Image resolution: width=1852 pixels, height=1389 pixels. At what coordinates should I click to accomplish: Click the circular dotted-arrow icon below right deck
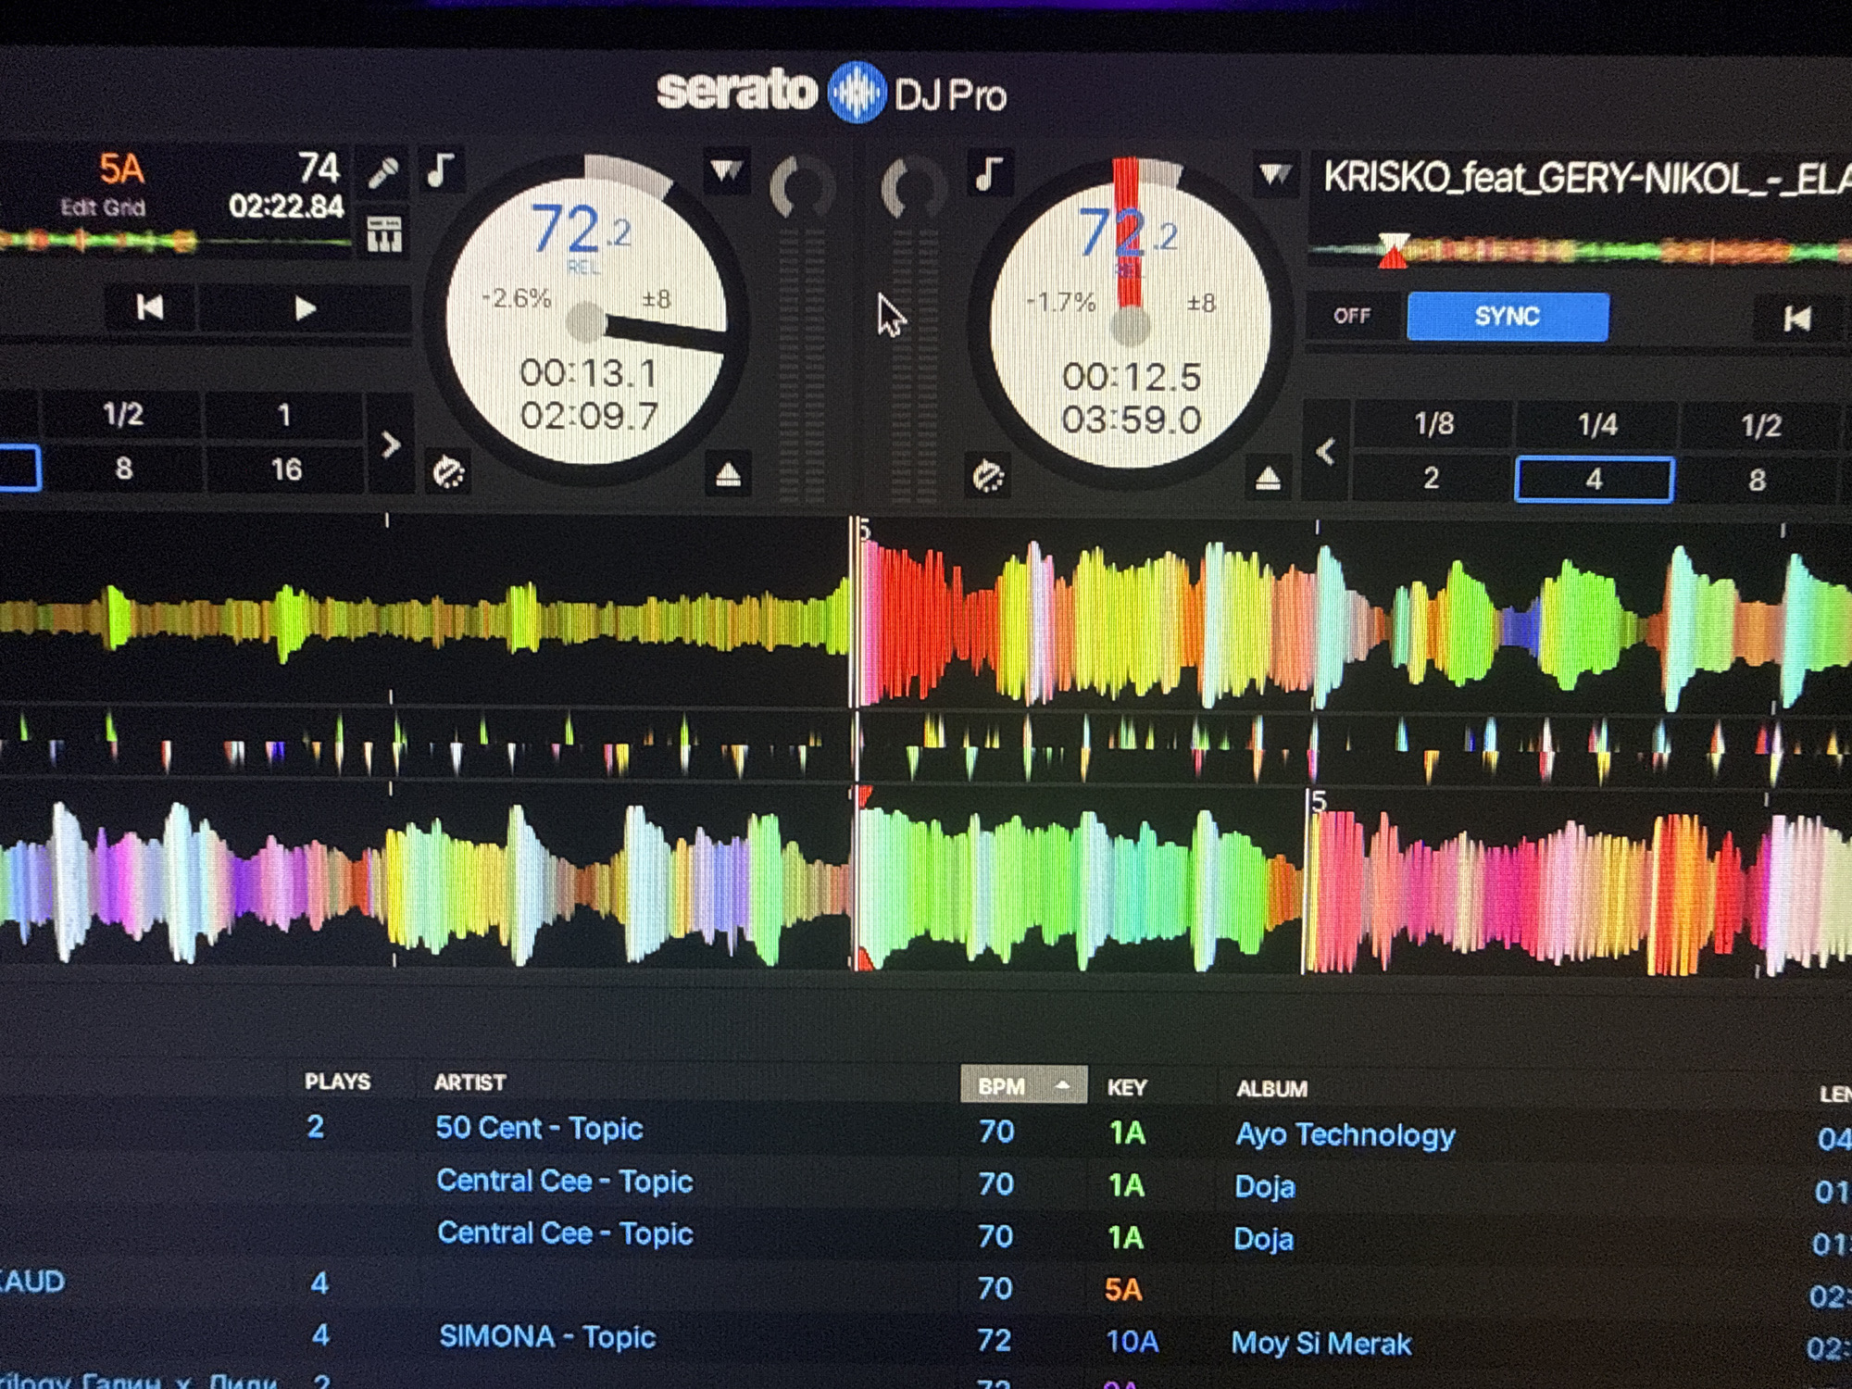pyautogui.click(x=987, y=476)
